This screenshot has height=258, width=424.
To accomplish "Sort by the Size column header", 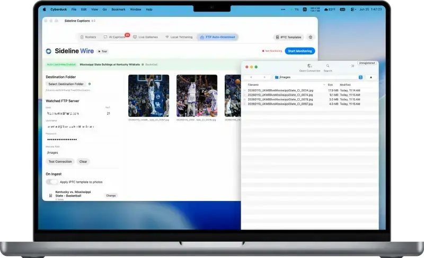I will pos(330,85).
